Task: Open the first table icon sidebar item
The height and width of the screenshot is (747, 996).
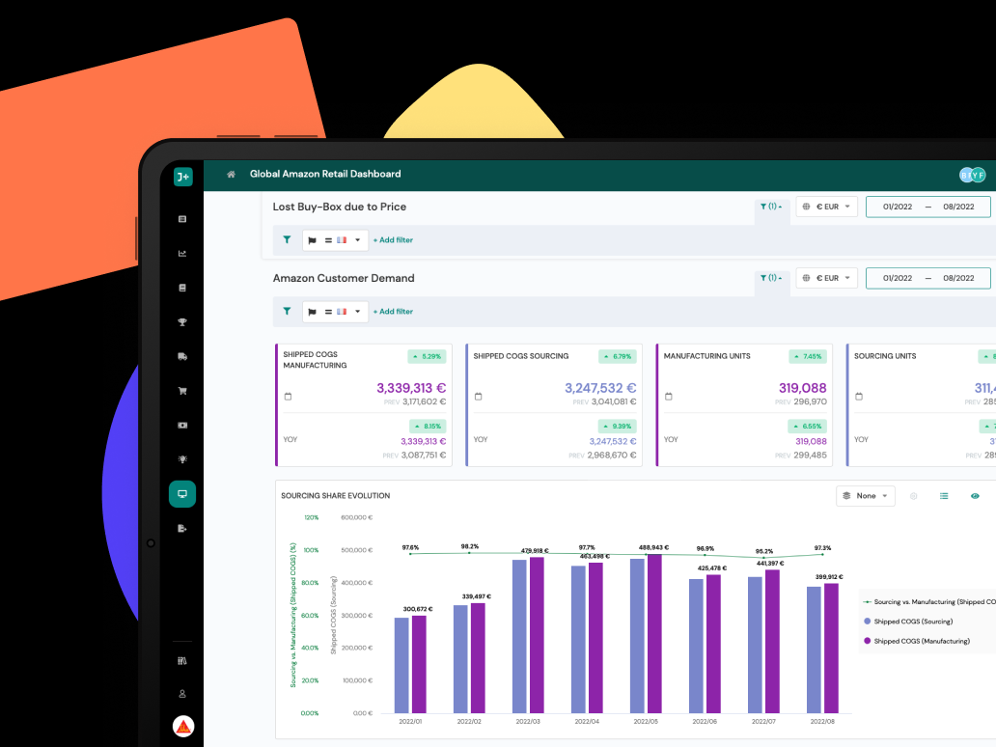Action: [x=182, y=219]
